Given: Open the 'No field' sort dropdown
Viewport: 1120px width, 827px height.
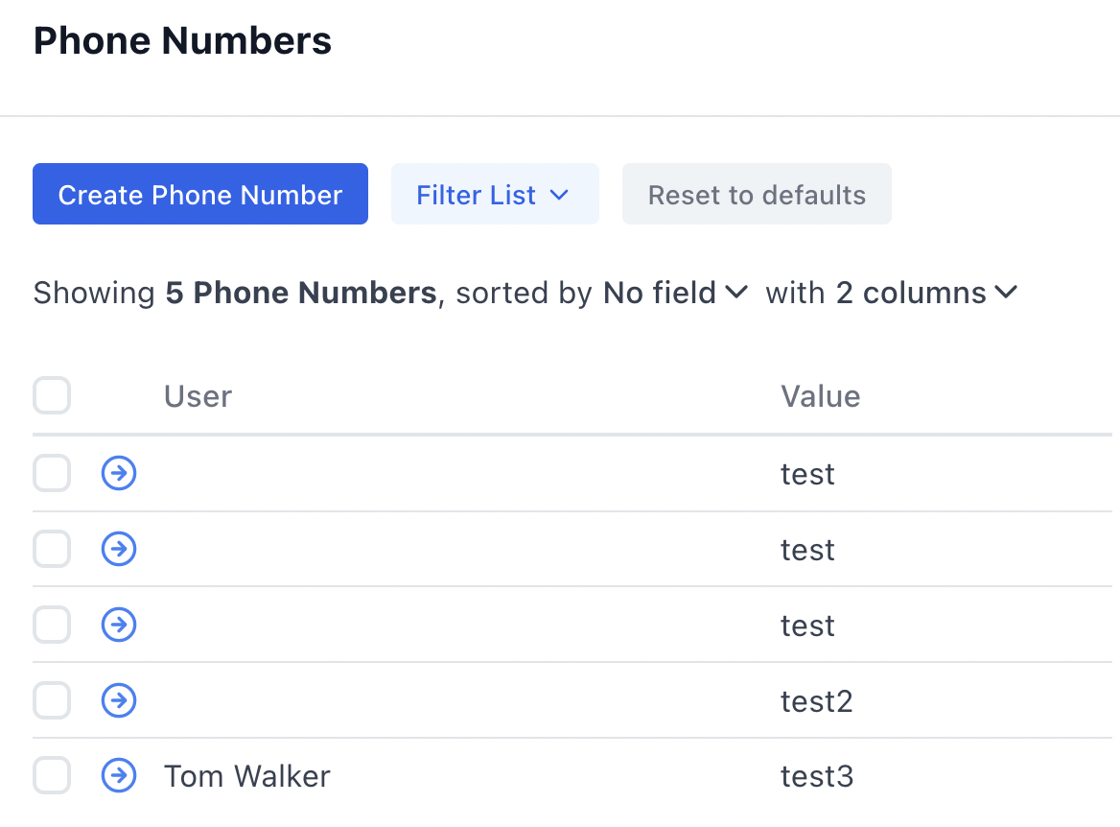Looking at the screenshot, I should 674,293.
